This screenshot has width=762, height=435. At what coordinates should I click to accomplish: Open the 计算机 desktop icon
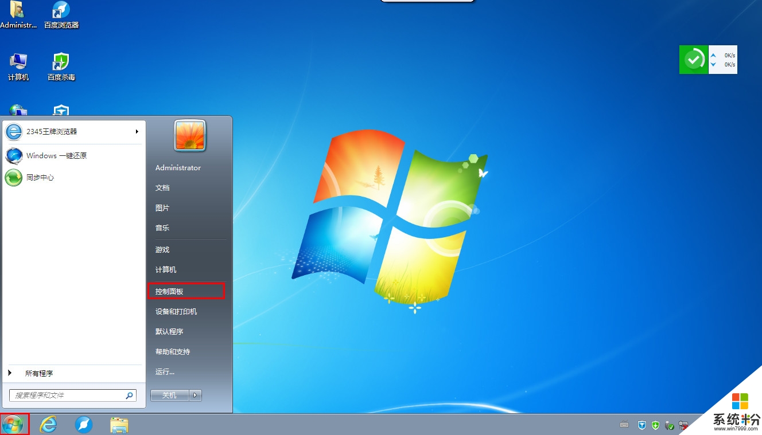click(x=18, y=66)
